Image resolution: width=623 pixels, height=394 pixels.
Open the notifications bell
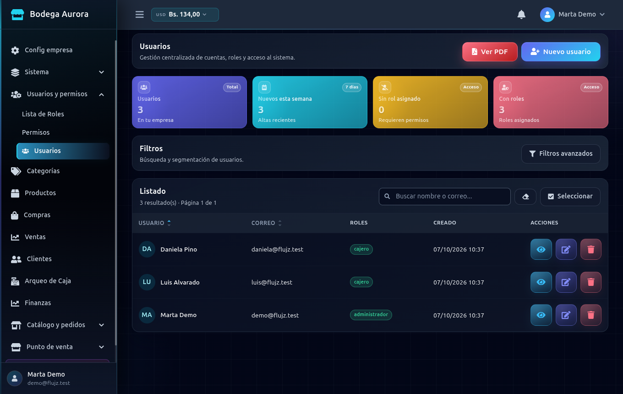[521, 15]
